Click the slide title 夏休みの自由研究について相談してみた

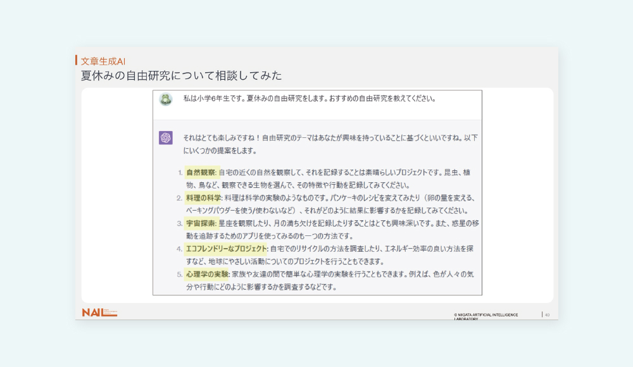point(181,75)
